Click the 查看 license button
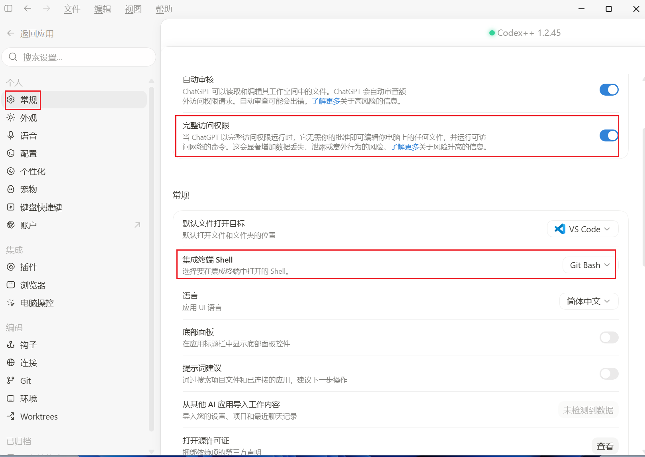 605,446
